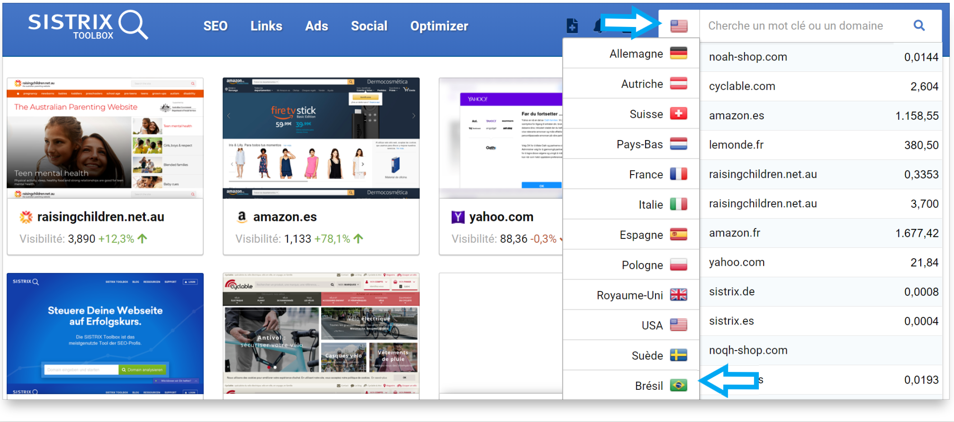
Task: Click raisingchildren.net.au favicon icon
Action: pyautogui.click(x=26, y=217)
